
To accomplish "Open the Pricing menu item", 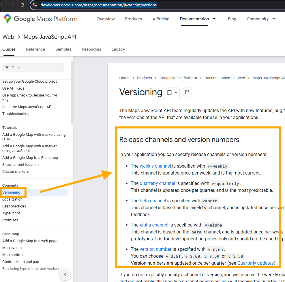I will 161,19.
